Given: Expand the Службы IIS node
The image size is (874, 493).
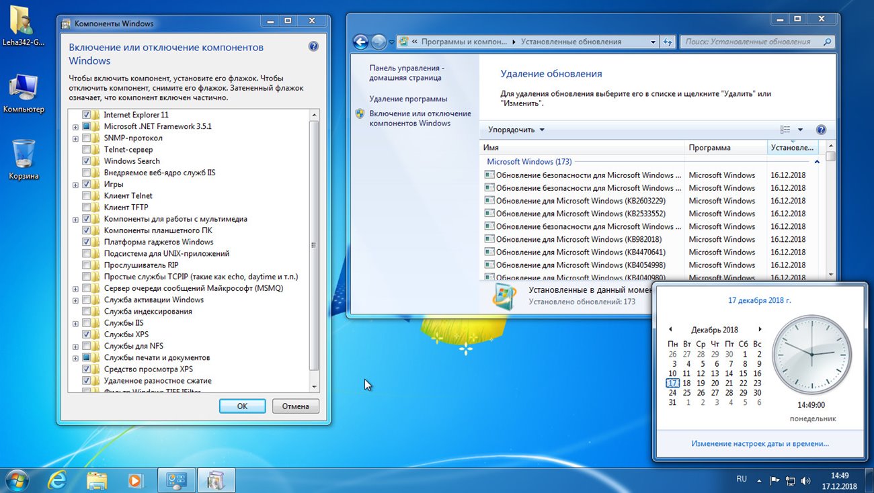Looking at the screenshot, I should [76, 322].
